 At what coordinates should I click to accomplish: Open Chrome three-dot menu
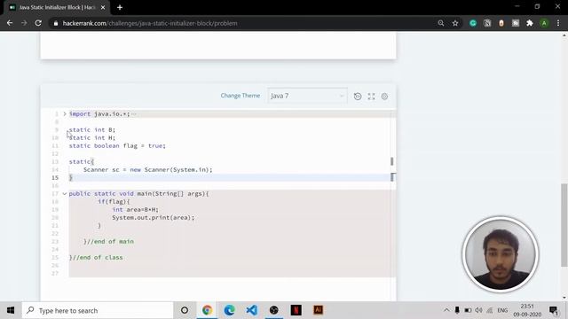tap(558, 23)
